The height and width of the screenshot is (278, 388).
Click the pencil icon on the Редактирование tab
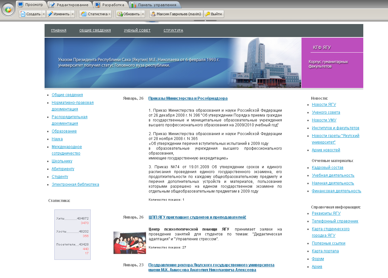coord(52,5)
